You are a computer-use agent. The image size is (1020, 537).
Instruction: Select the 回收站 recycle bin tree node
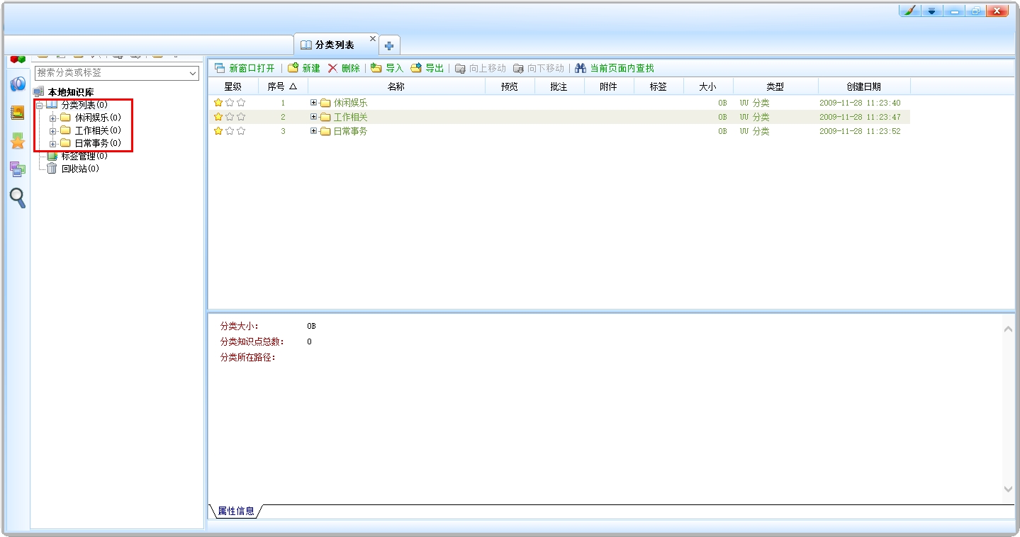pos(73,169)
